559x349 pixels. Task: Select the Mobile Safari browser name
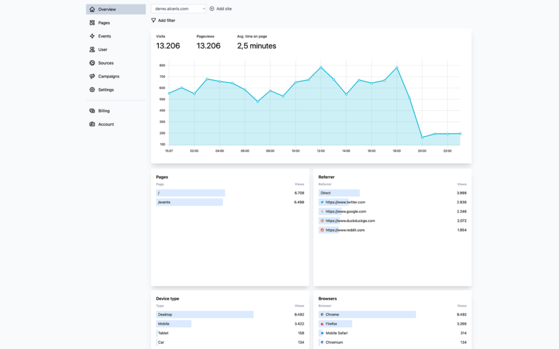pyautogui.click(x=336, y=333)
